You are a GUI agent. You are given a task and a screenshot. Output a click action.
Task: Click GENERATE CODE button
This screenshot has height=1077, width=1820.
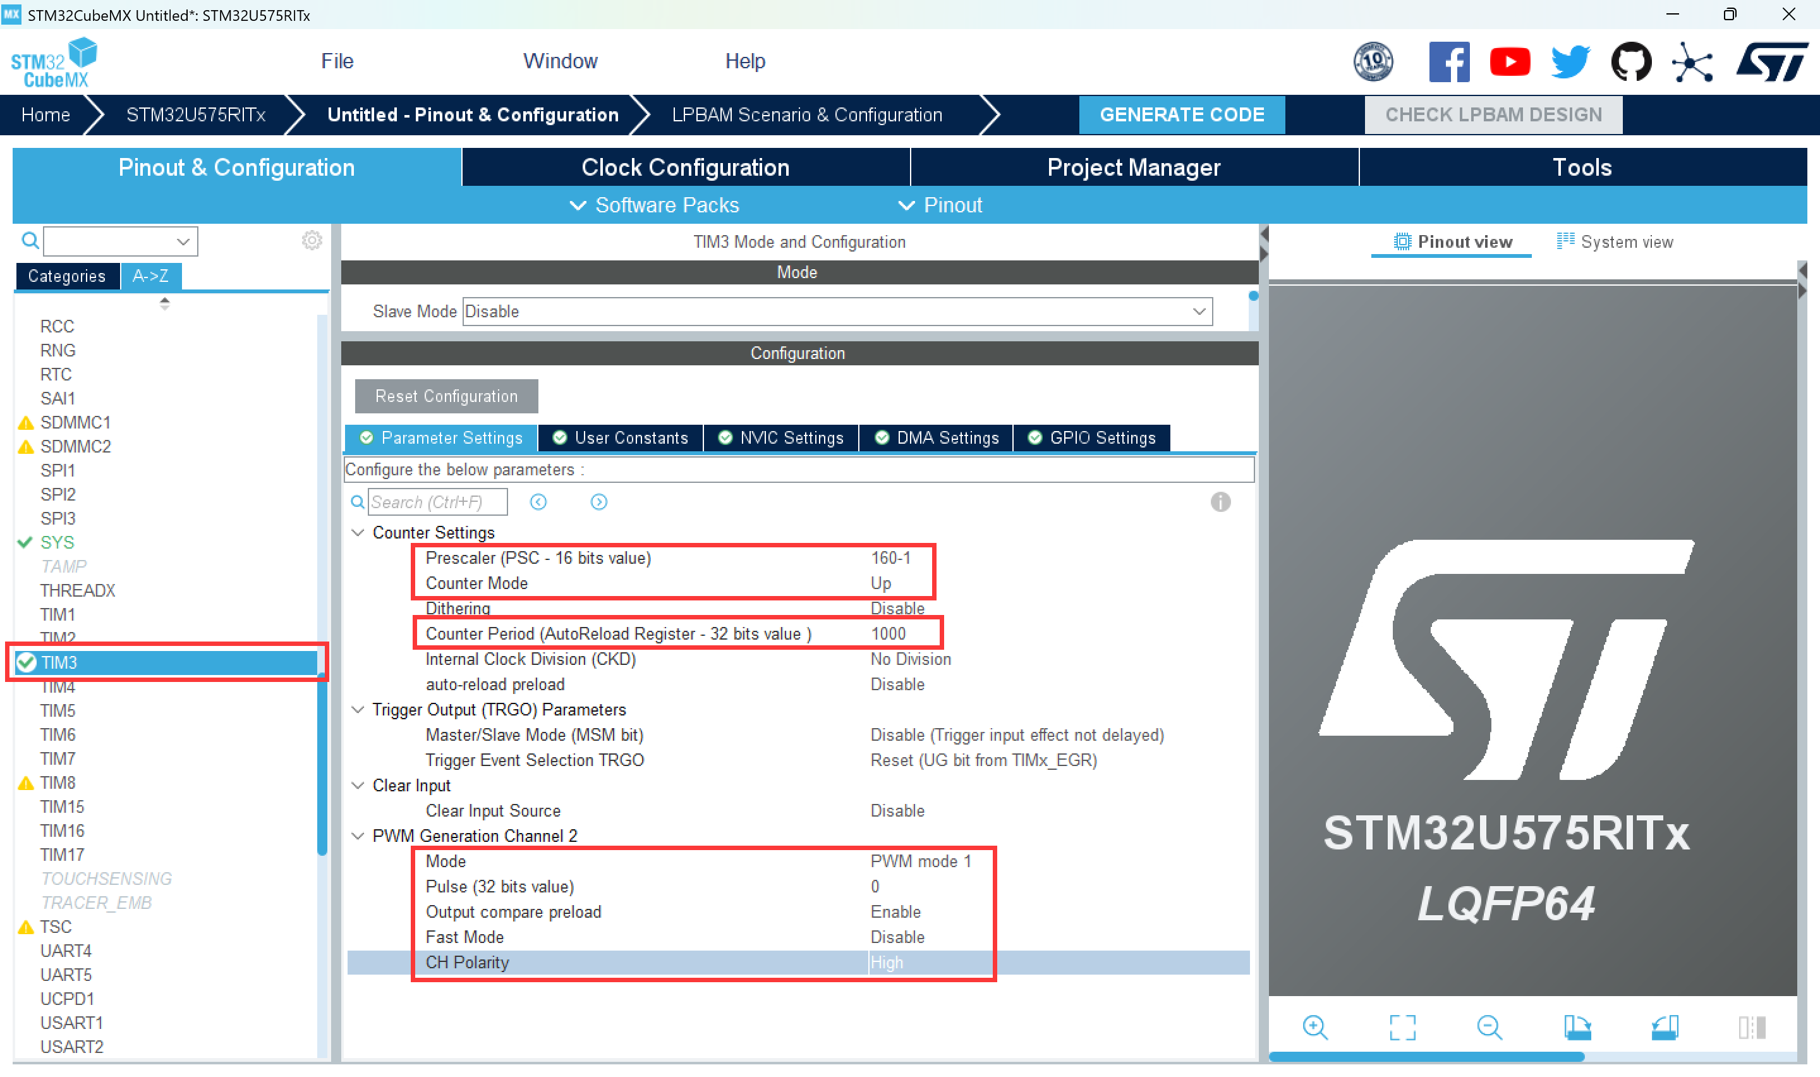click(x=1182, y=114)
